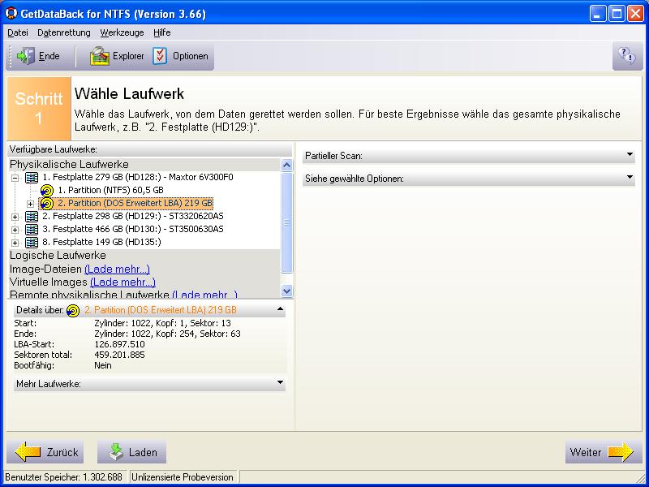The height and width of the screenshot is (487, 649).
Task: Open Optionen from the toolbar
Action: click(x=180, y=56)
